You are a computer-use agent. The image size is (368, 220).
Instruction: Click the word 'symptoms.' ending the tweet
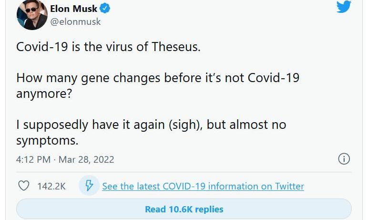click(x=47, y=141)
